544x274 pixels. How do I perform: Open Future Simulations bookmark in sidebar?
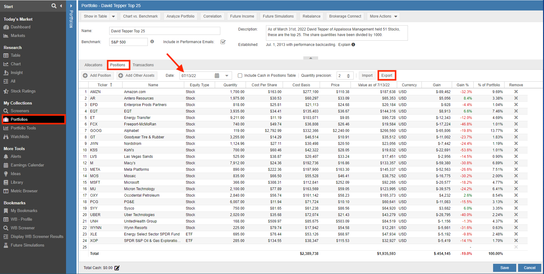pos(27,245)
